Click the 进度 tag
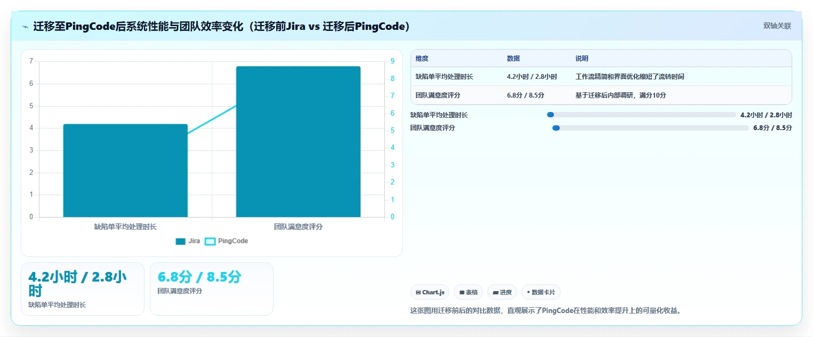This screenshot has width=813, height=337. [502, 292]
